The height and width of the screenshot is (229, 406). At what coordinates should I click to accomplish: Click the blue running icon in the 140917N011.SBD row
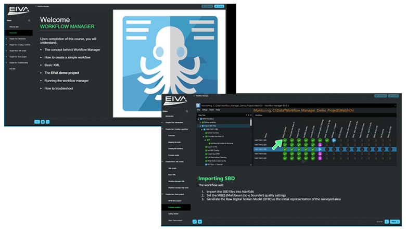[x=334, y=140]
